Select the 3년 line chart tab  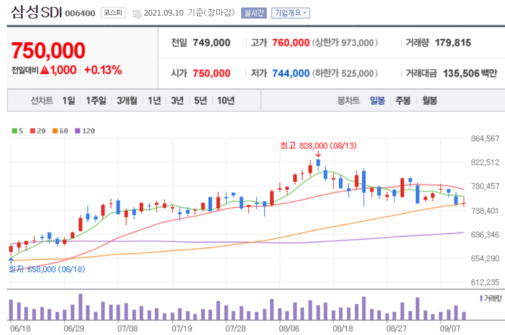click(x=177, y=101)
